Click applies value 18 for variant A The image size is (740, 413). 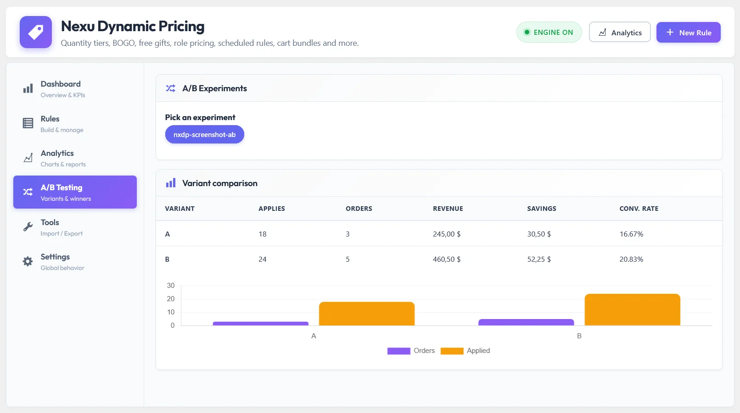263,234
